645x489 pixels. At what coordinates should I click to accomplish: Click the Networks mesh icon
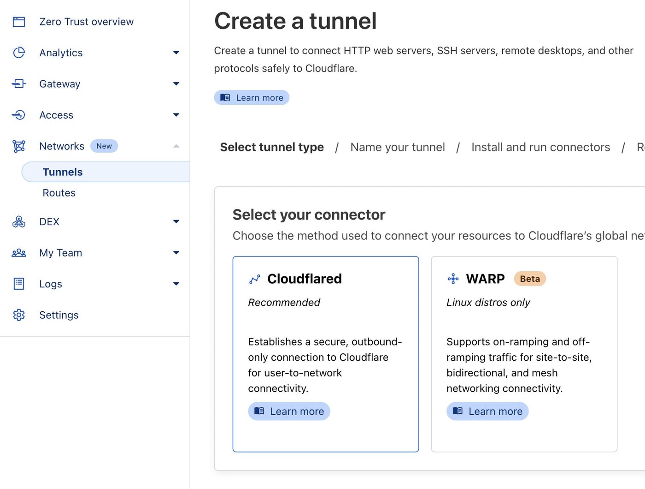pos(19,146)
